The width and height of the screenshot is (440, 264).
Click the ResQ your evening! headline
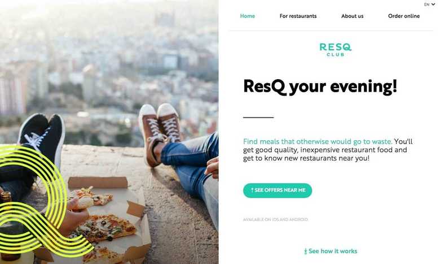point(320,86)
